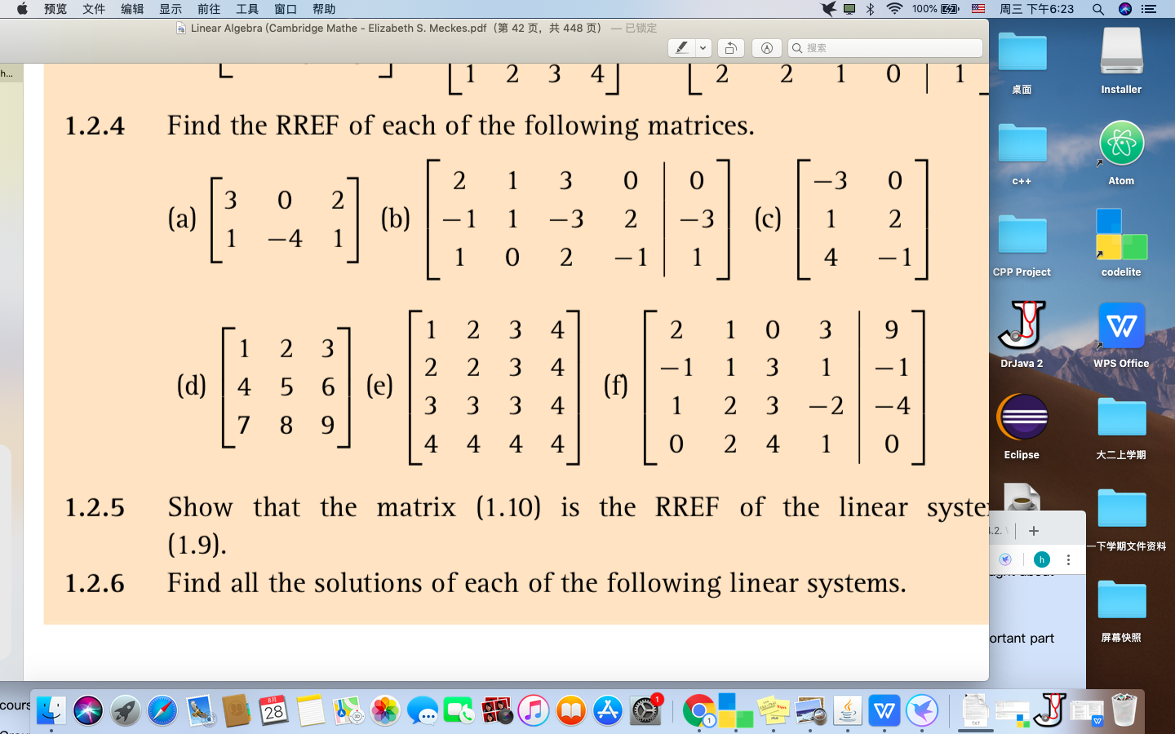Open the 显示 menu
The image size is (1175, 734).
click(171, 9)
